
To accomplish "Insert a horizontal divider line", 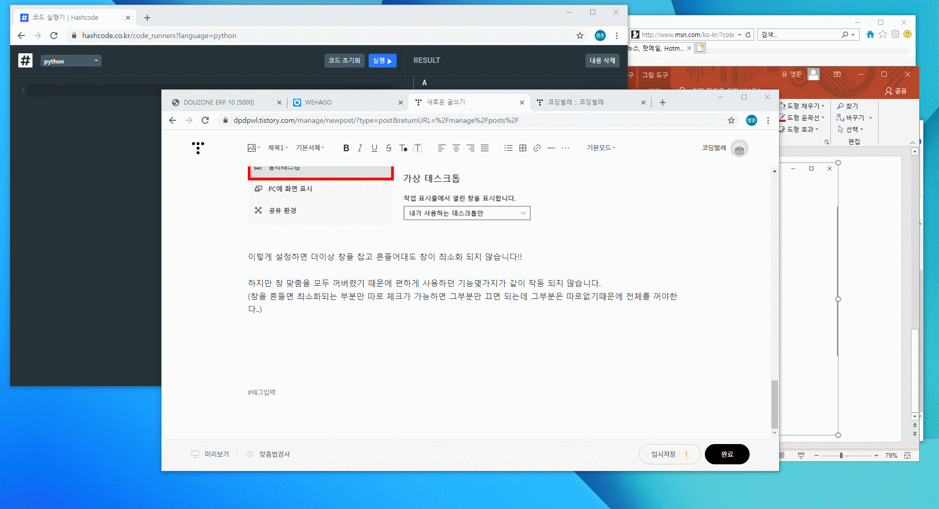I will coord(551,148).
